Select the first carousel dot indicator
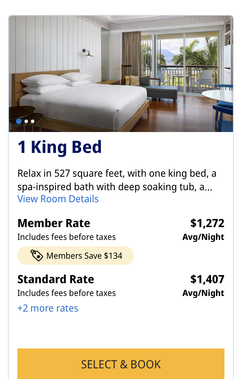Viewport: 239px width, 379px height. [x=19, y=121]
